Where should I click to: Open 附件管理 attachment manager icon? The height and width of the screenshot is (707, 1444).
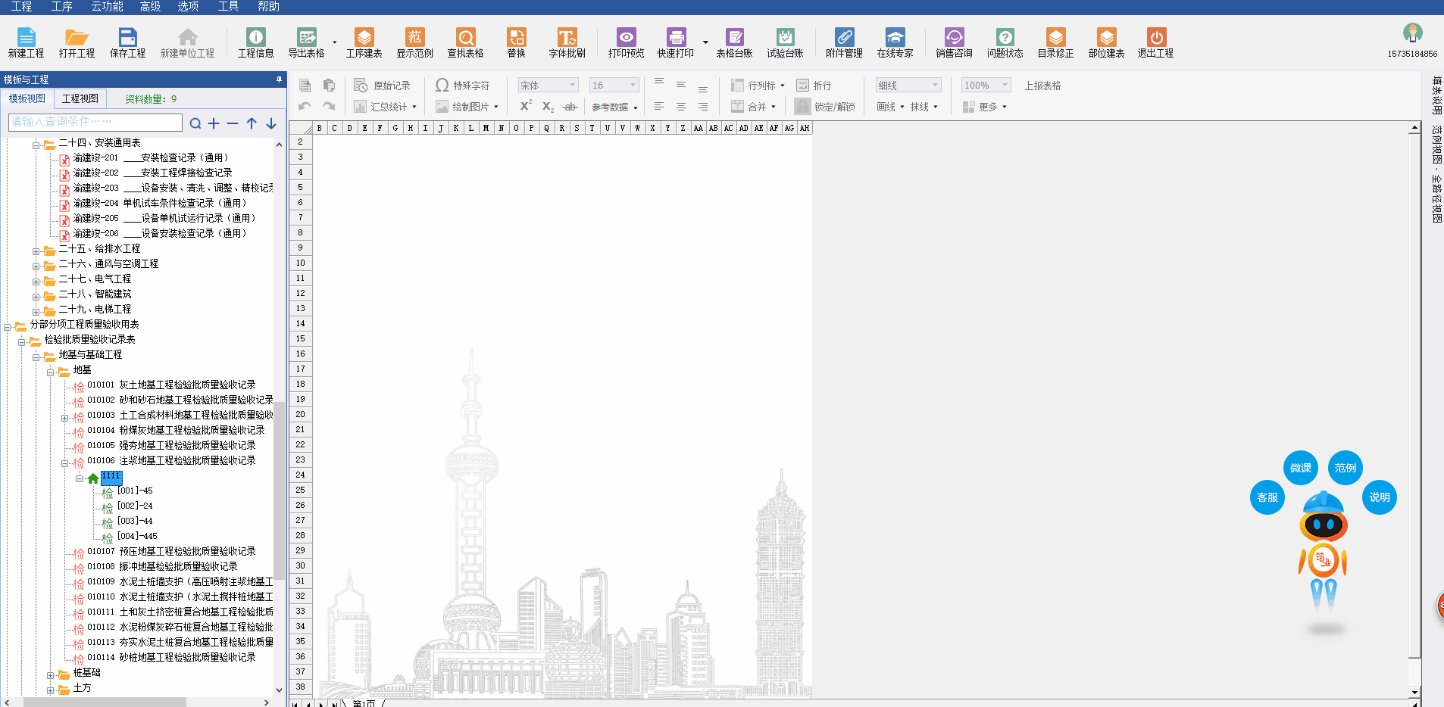tap(844, 42)
